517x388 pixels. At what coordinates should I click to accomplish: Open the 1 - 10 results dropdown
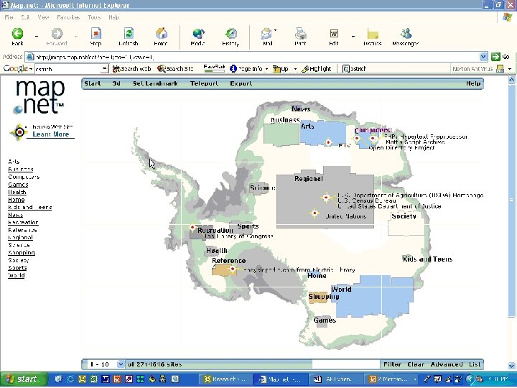point(121,364)
